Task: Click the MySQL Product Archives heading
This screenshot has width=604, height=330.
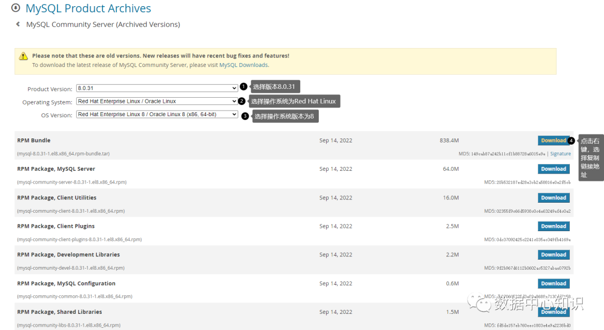Action: pyautogui.click(x=88, y=8)
